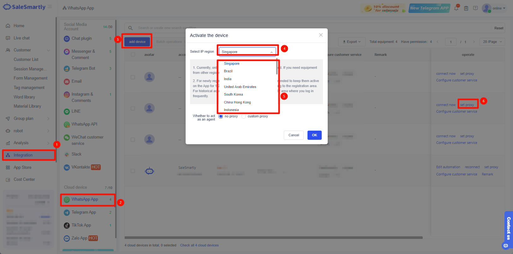Click the Email channel icon
The height and width of the screenshot is (254, 513).
[x=67, y=81]
